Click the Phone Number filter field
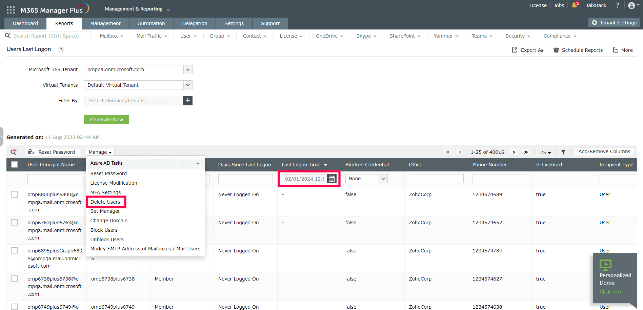Viewport: 643px width, 310px height. coord(500,179)
